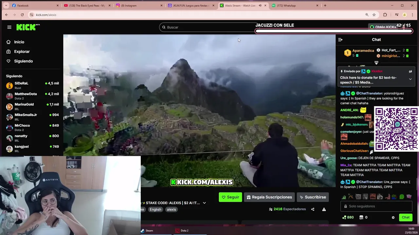
Task: Click the Mia_2a username in chat
Action: tap(346, 165)
